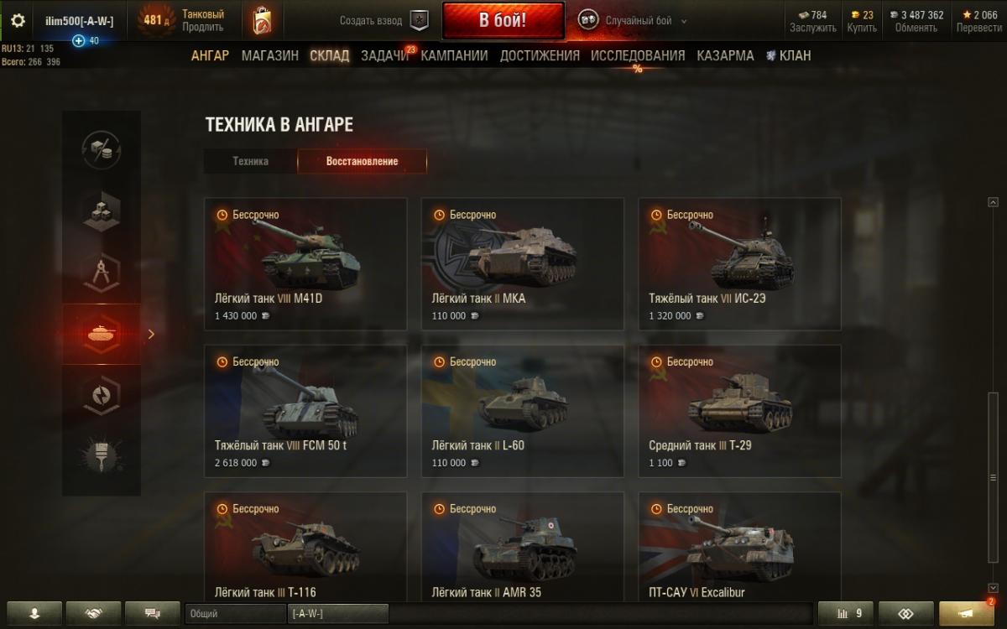Select the ИС-2Э heavy tank card

pyautogui.click(x=740, y=264)
